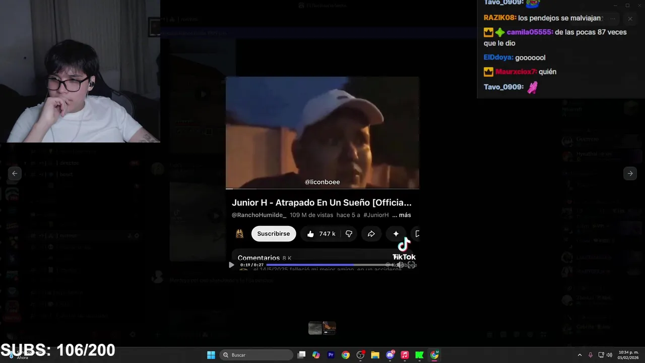Open Apple Music from taskbar
645x363 pixels.
coord(405,355)
